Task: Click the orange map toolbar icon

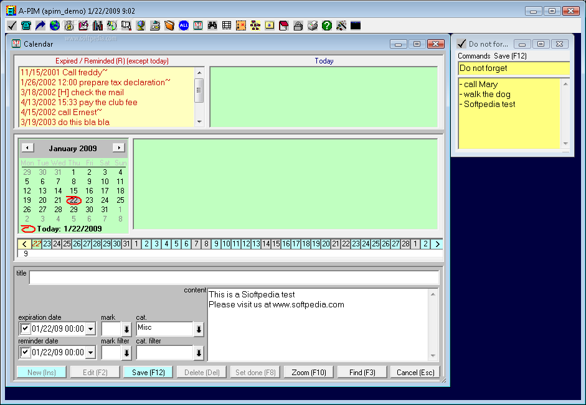Action: click(x=241, y=26)
